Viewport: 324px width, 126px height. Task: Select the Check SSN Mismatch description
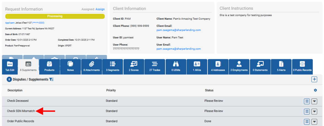coord(21,111)
